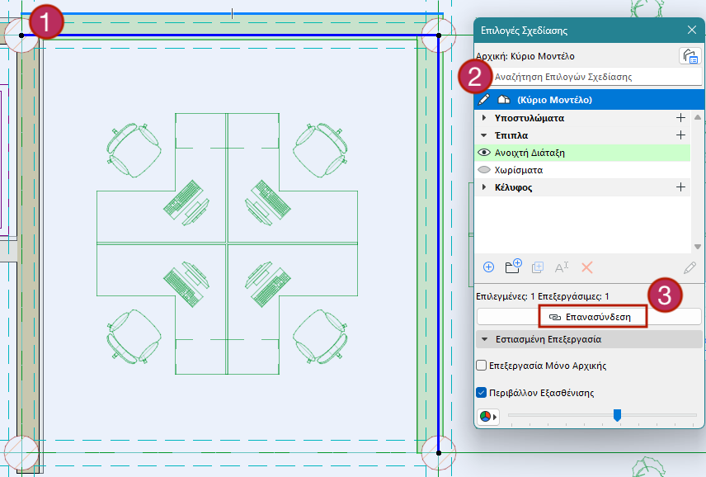Click the new design option plus-circle icon

point(488,267)
